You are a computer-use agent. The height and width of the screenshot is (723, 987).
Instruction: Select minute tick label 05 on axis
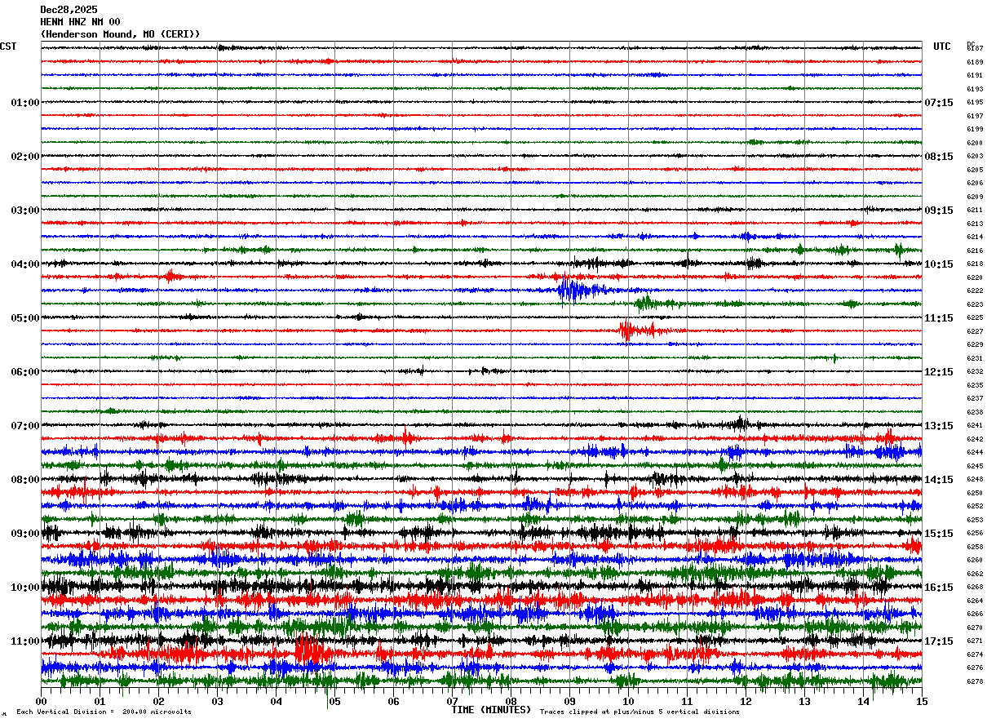tap(334, 702)
